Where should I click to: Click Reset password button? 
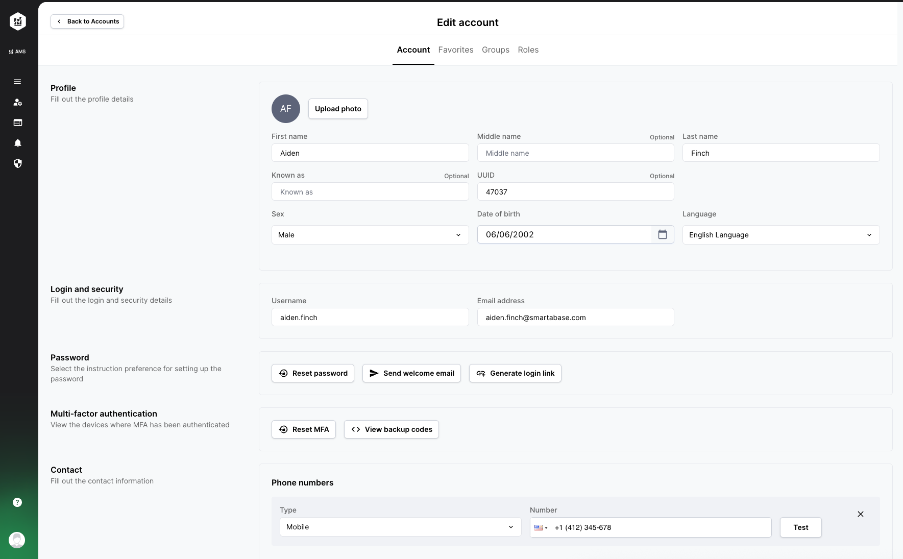(x=313, y=373)
